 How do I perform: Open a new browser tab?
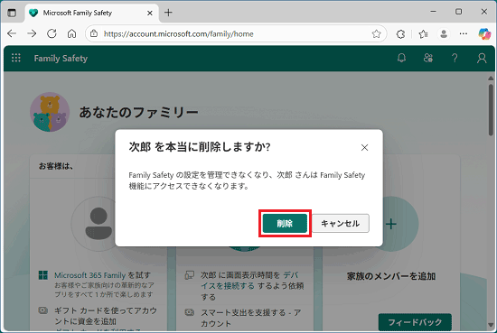169,13
